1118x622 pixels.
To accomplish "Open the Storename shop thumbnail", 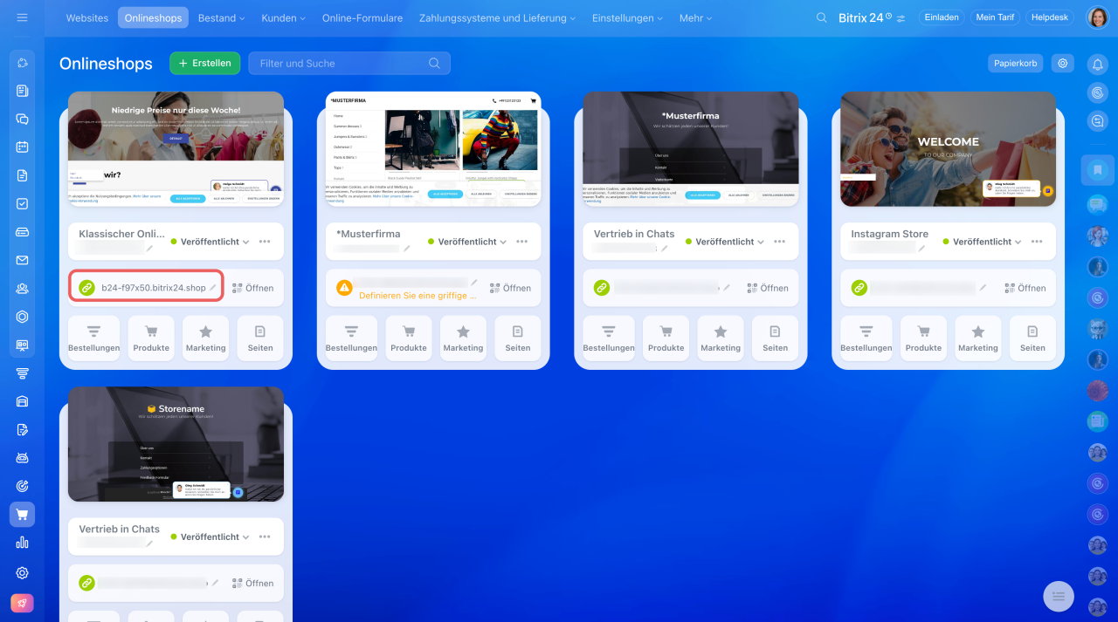I will click(176, 444).
